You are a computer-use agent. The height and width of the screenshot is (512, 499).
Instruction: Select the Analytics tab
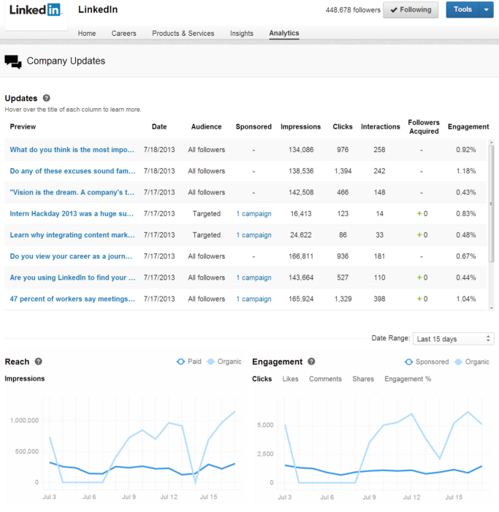(x=284, y=33)
